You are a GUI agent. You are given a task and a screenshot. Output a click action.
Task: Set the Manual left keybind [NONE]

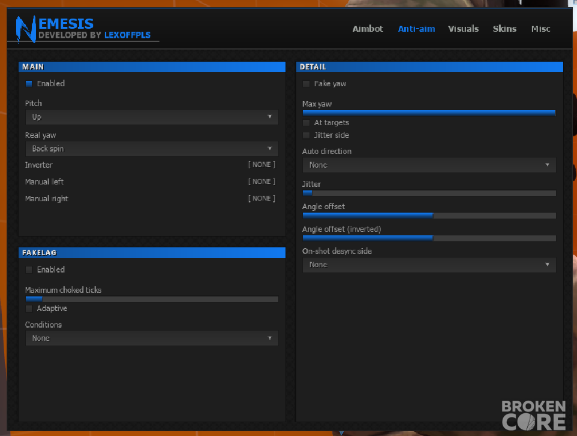coord(262,181)
